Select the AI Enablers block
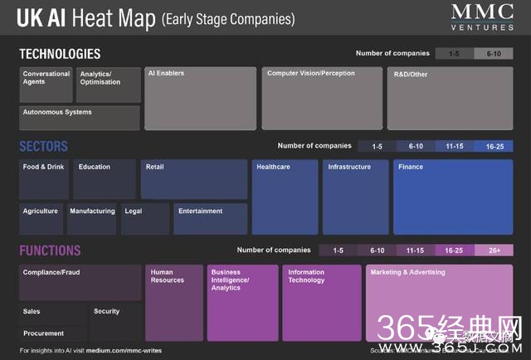531x360 pixels. tap(200, 98)
